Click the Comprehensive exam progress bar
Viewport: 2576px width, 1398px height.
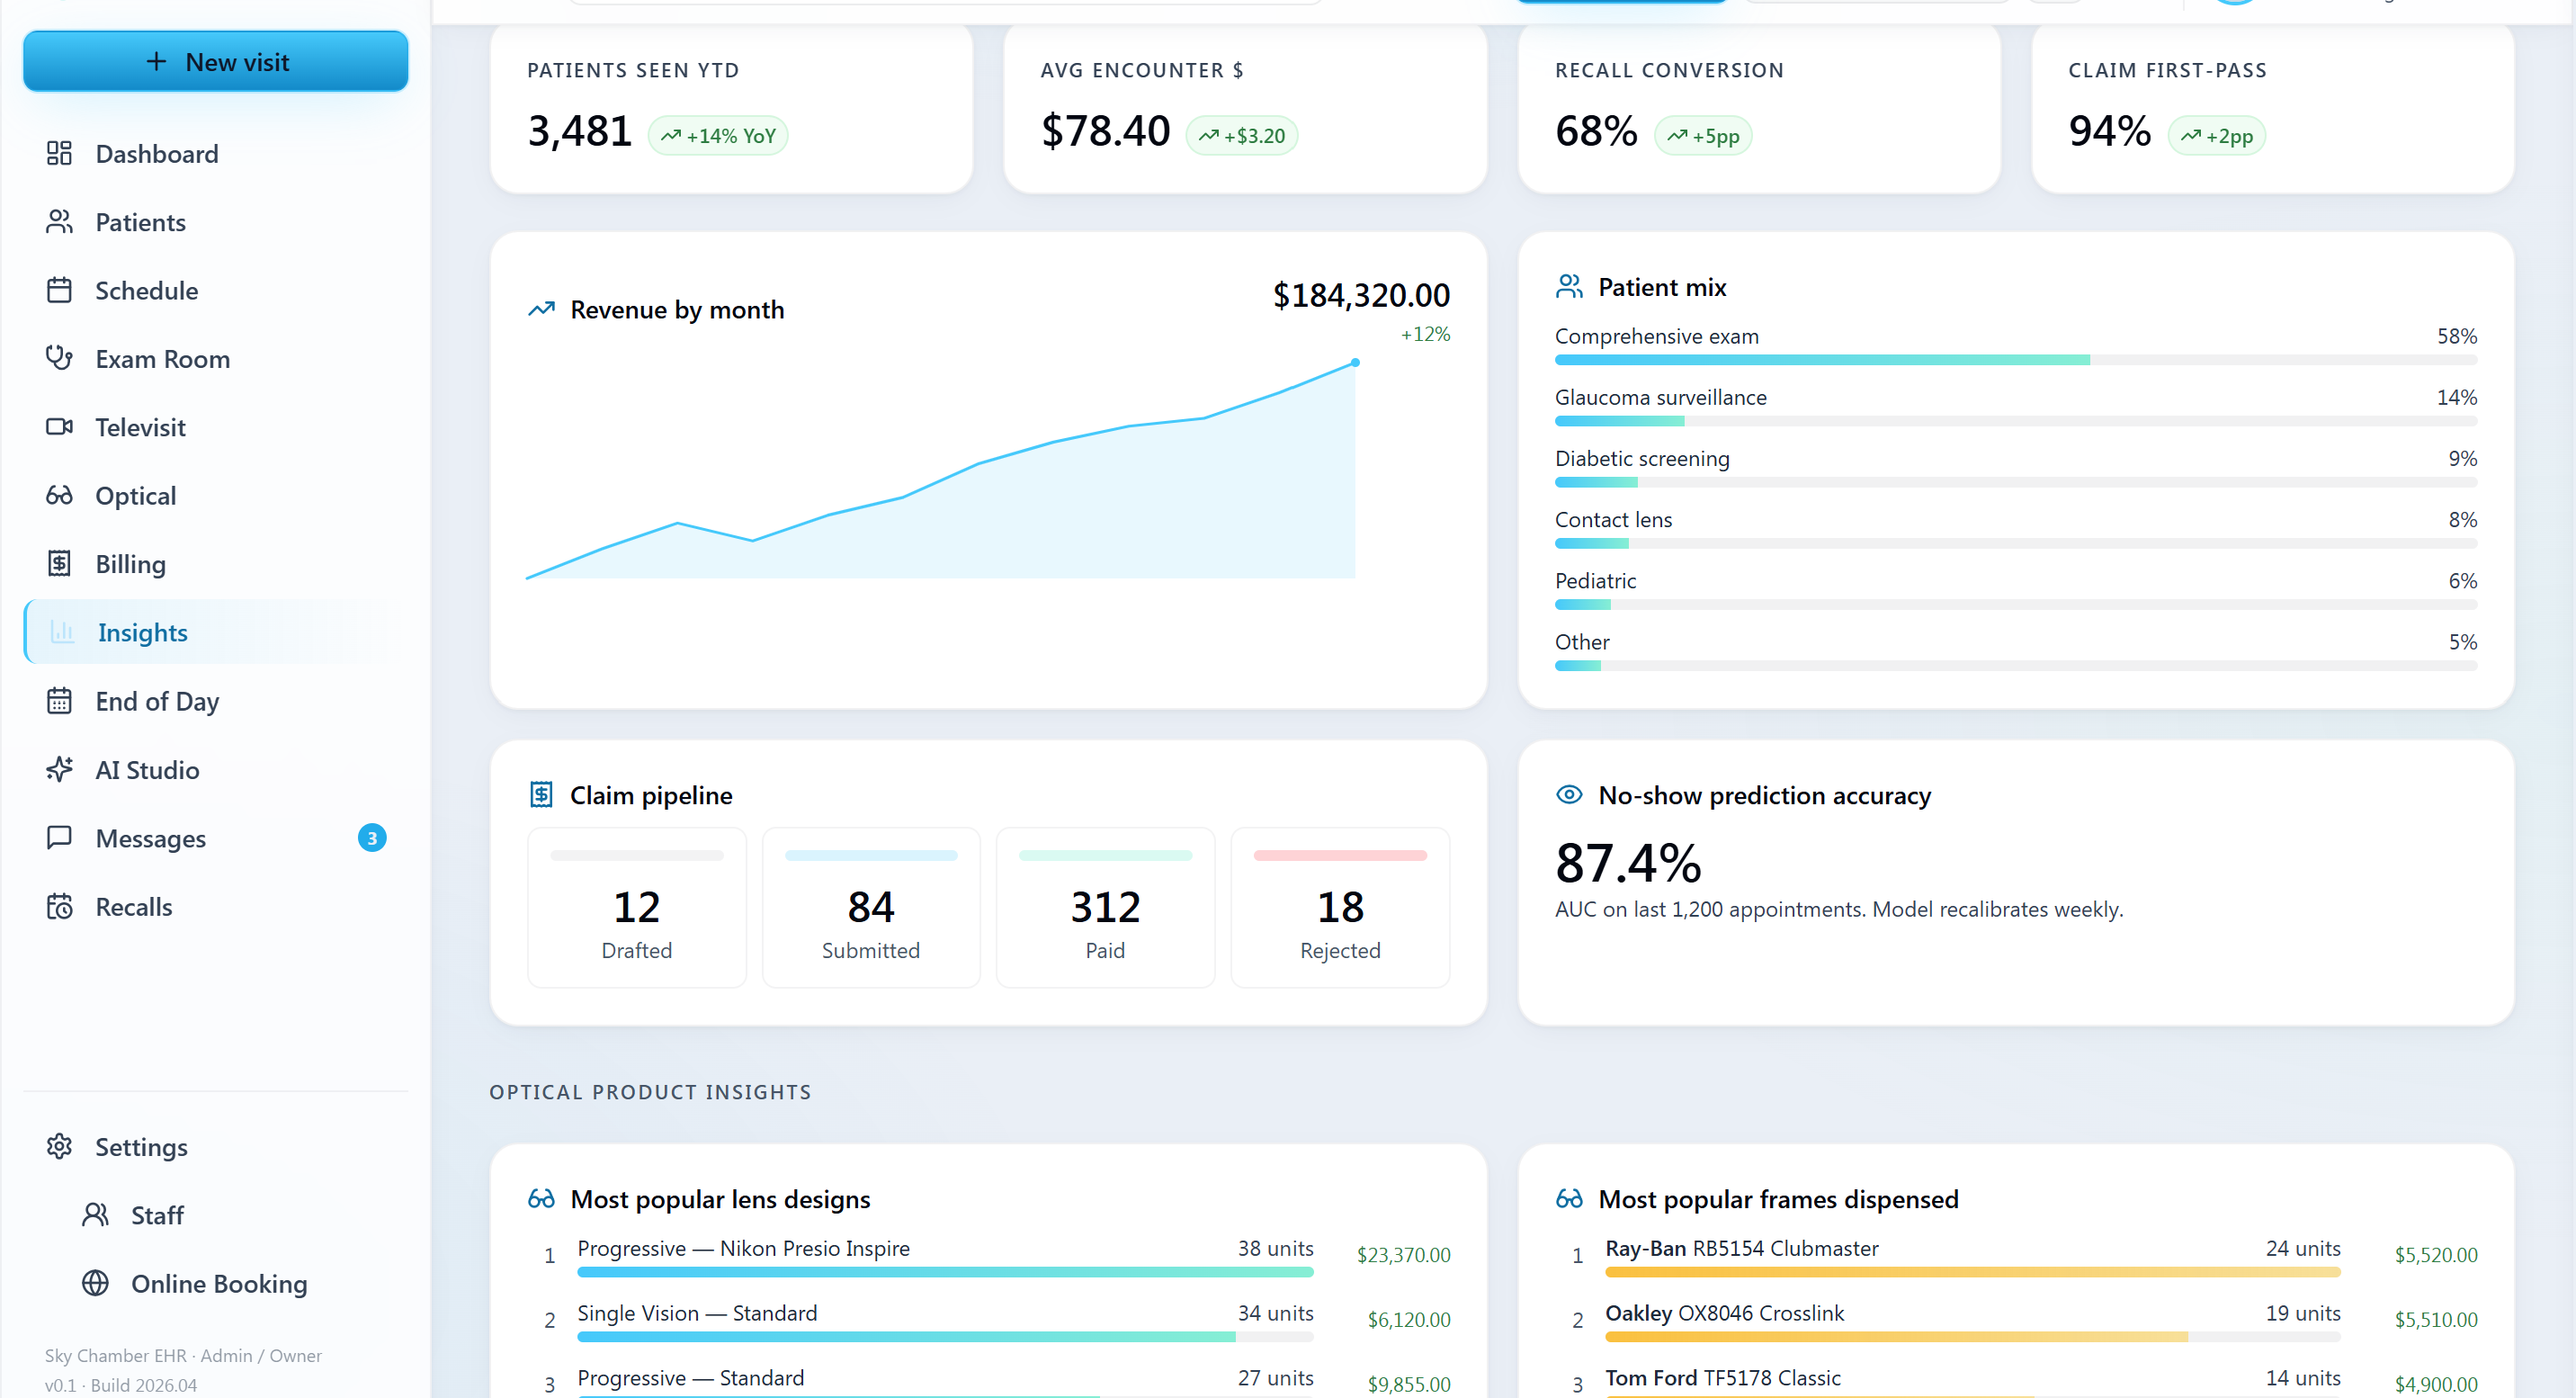(2015, 360)
